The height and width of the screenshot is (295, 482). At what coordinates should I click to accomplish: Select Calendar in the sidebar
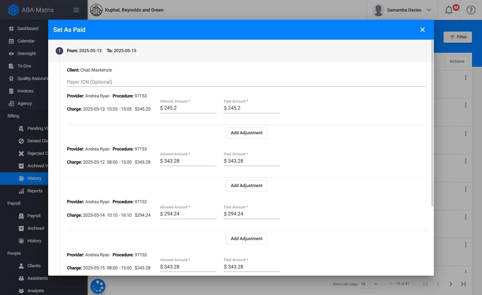pyautogui.click(x=26, y=41)
